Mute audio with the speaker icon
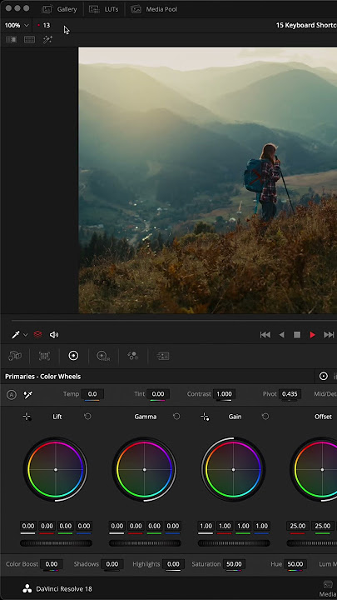The image size is (337, 600). [x=54, y=335]
